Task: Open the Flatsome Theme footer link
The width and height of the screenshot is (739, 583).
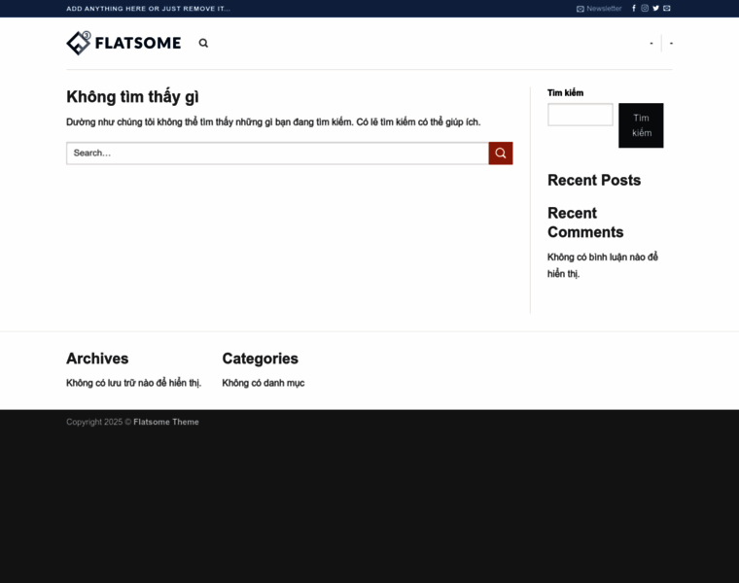Action: click(x=166, y=422)
